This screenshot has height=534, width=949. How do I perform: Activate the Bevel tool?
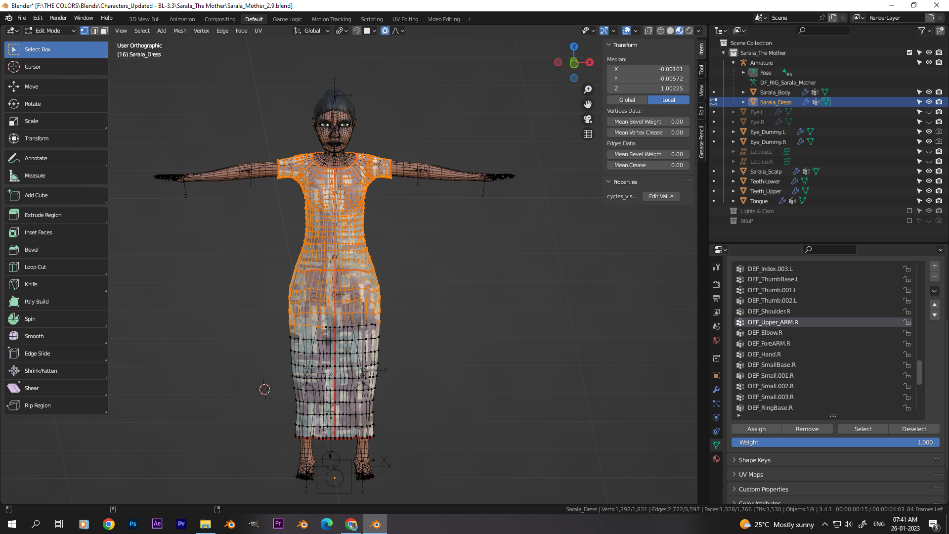coord(56,250)
